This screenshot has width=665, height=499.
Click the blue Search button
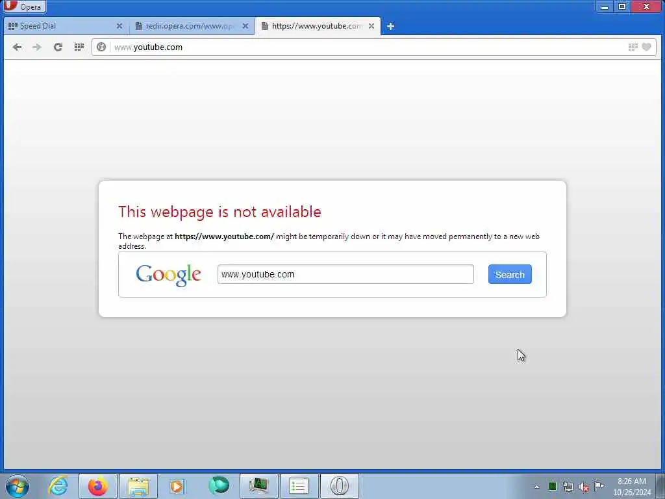(x=510, y=275)
